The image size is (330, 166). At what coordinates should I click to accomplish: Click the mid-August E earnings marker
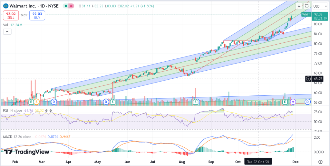[196, 102]
